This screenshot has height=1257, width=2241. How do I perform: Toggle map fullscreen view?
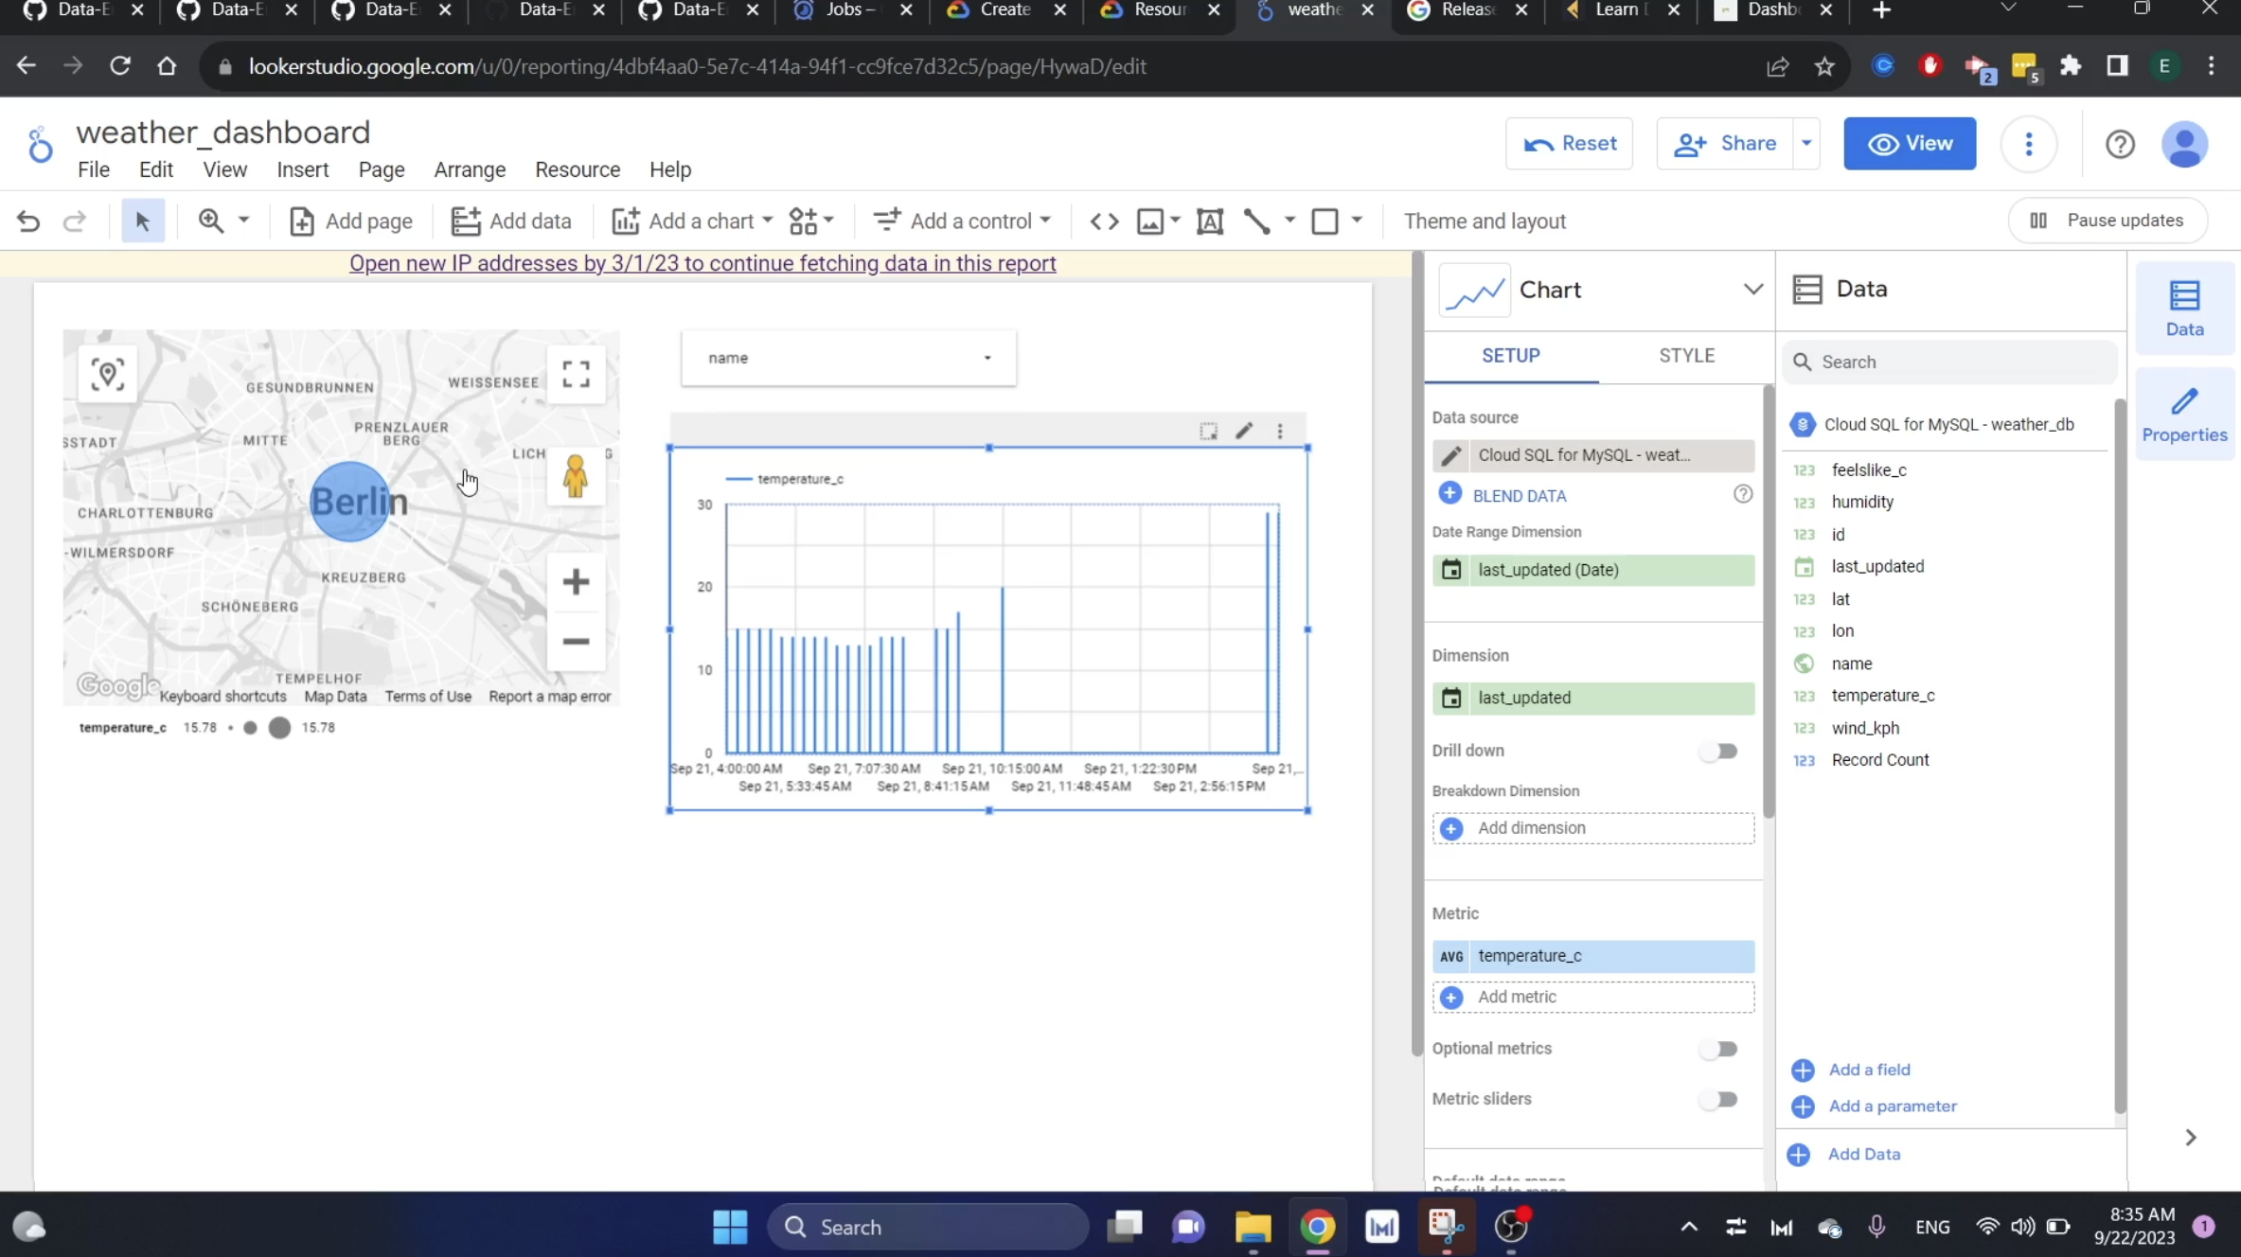click(576, 374)
